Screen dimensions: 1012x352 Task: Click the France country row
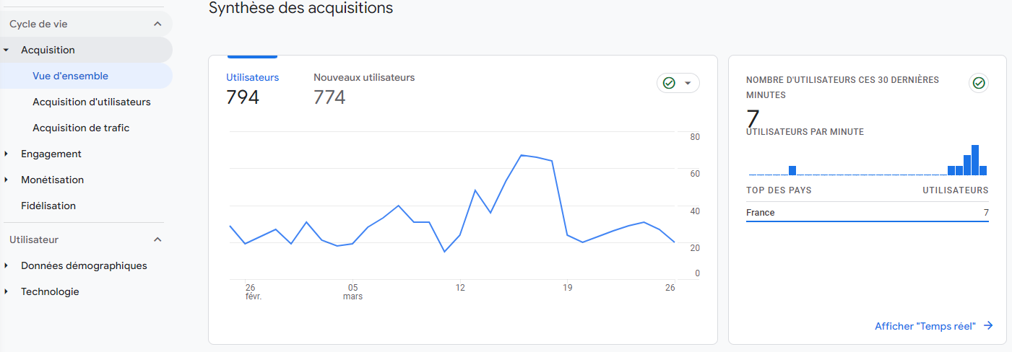(867, 213)
